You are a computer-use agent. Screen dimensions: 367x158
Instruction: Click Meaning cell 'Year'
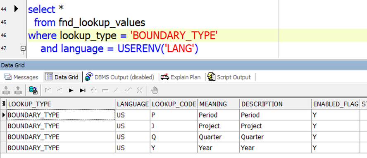click(x=219, y=148)
